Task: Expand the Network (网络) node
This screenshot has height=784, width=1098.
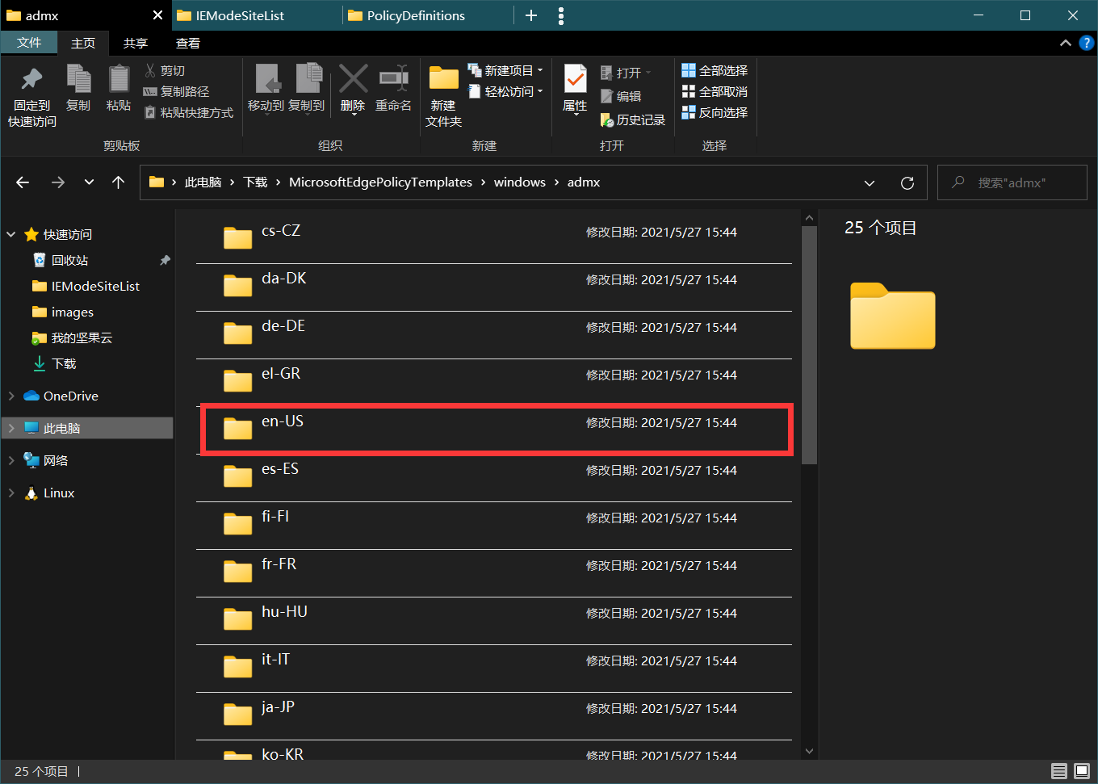Action: click(11, 460)
